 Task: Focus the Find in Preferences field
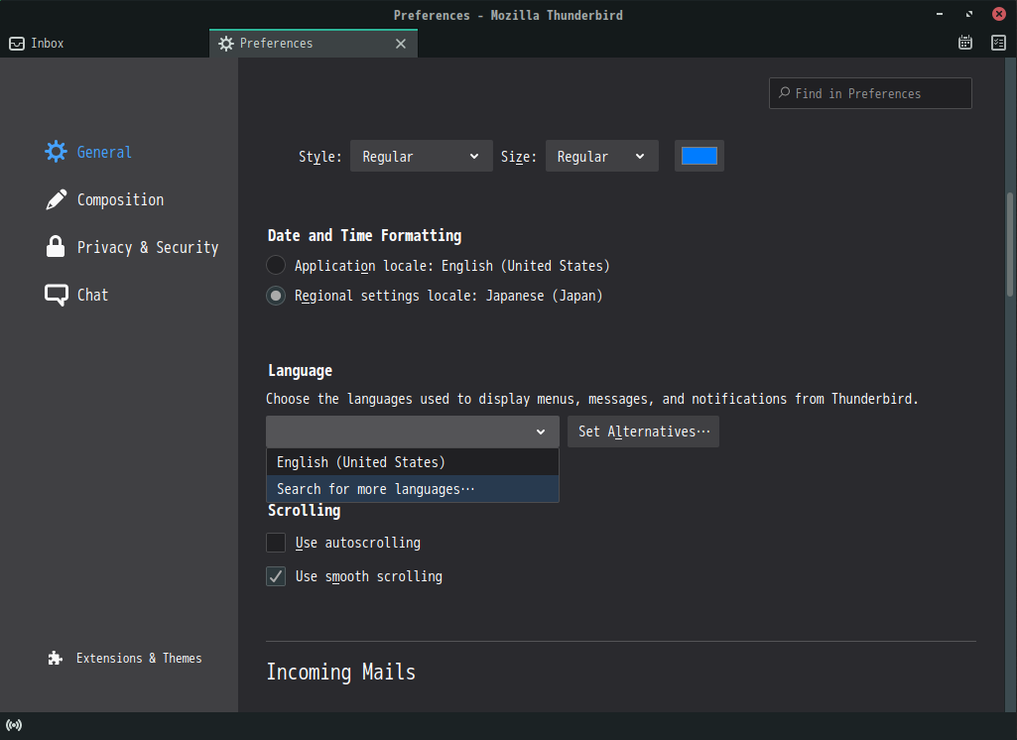(870, 93)
